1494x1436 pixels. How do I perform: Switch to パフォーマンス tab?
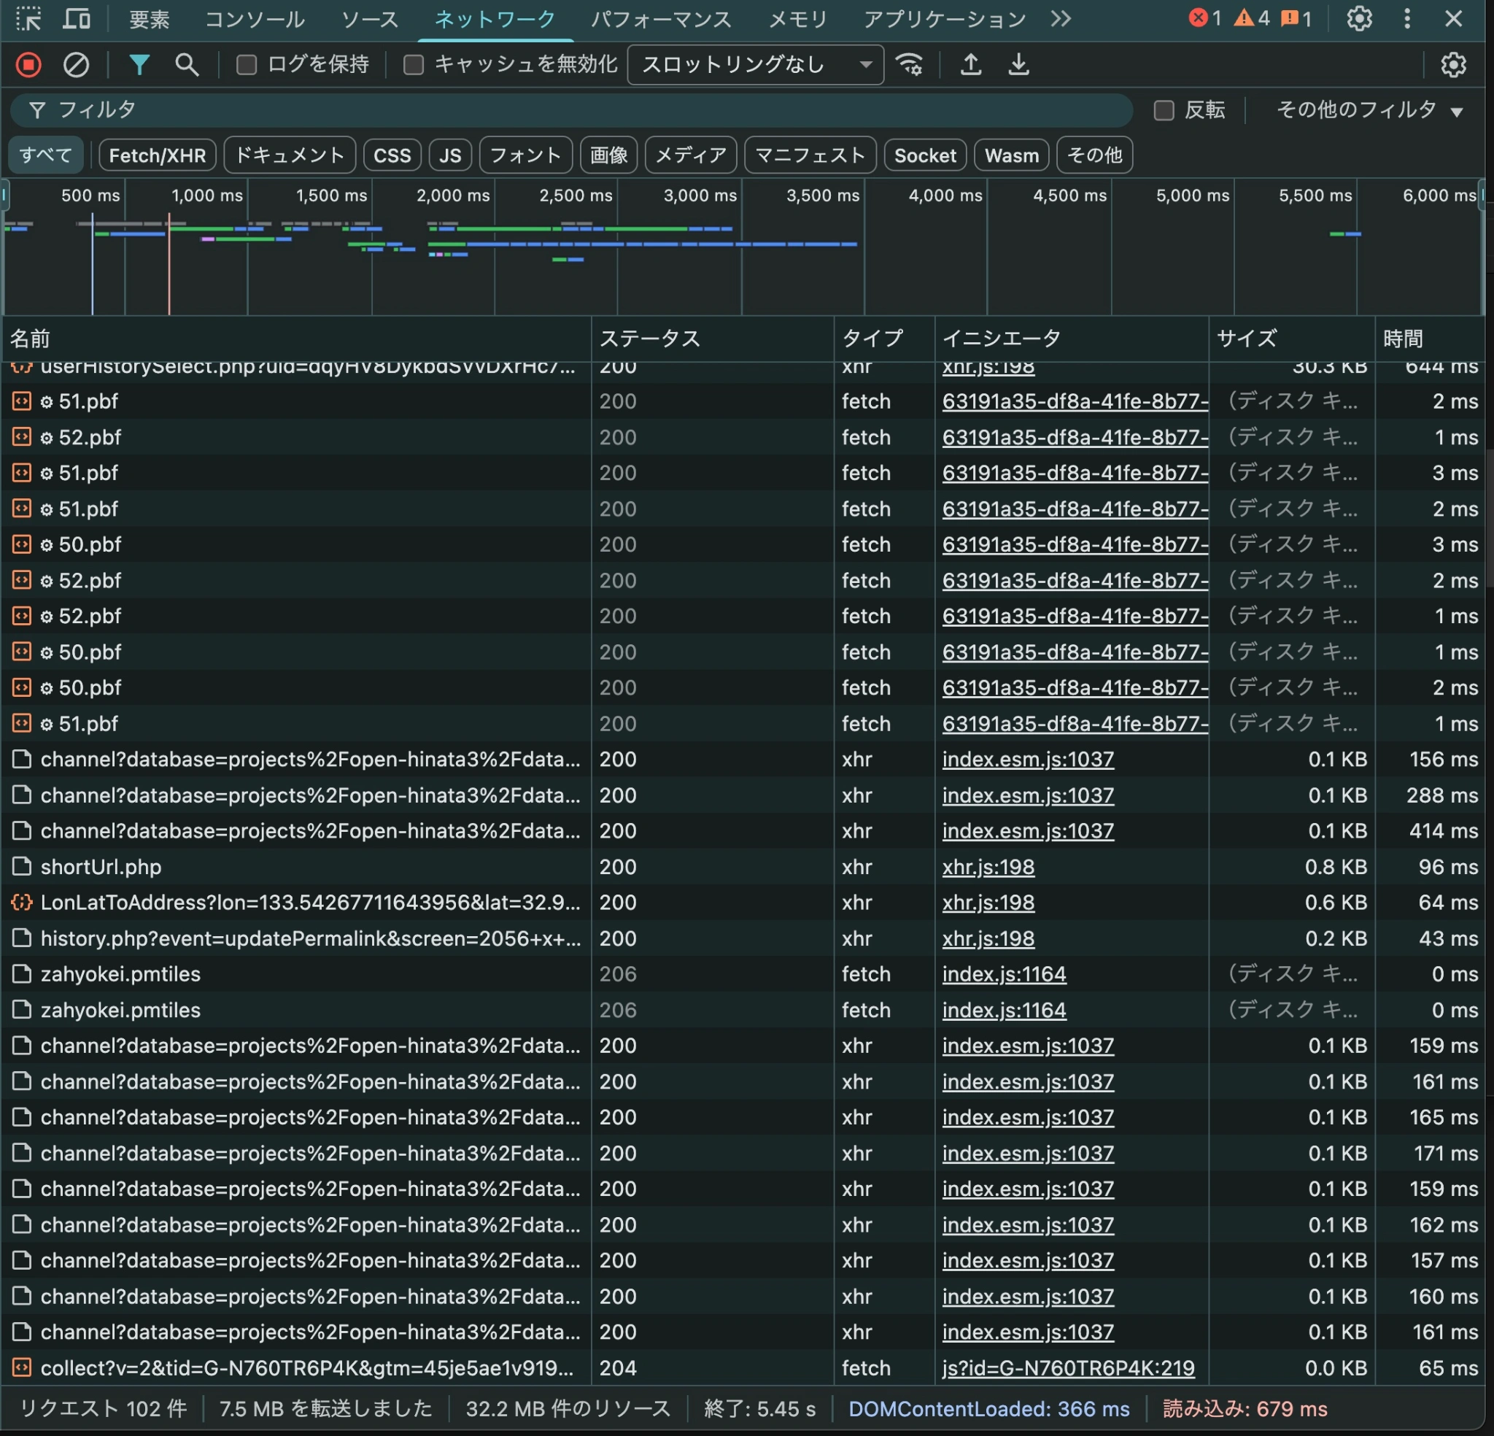click(661, 19)
